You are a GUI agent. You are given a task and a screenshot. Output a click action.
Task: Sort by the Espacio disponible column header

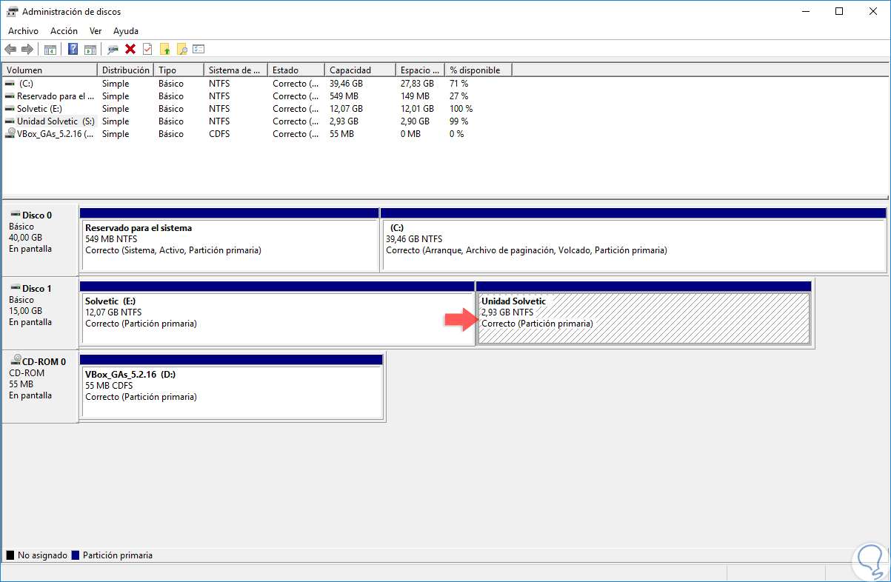click(420, 70)
